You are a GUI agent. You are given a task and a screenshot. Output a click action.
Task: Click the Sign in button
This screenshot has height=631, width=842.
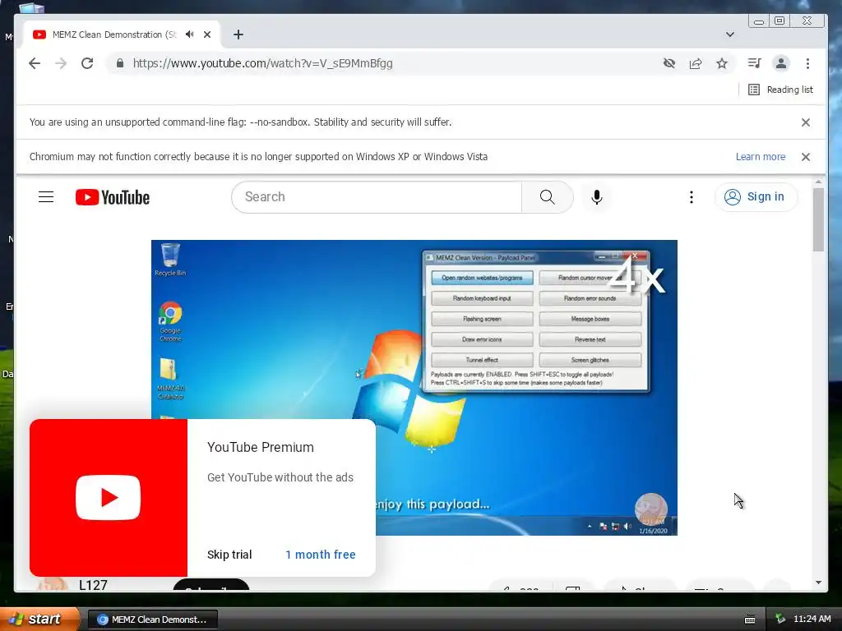click(x=756, y=197)
